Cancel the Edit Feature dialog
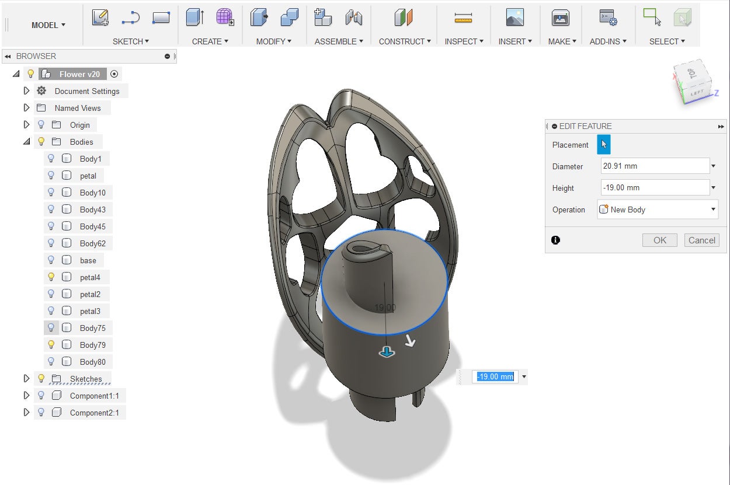 click(701, 240)
